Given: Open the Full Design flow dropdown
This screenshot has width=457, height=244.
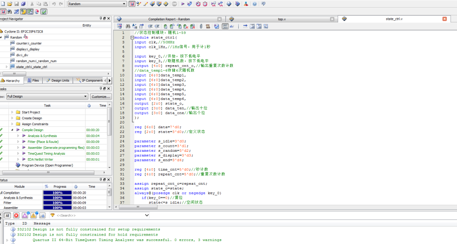Looking at the screenshot, I should pos(47,96).
